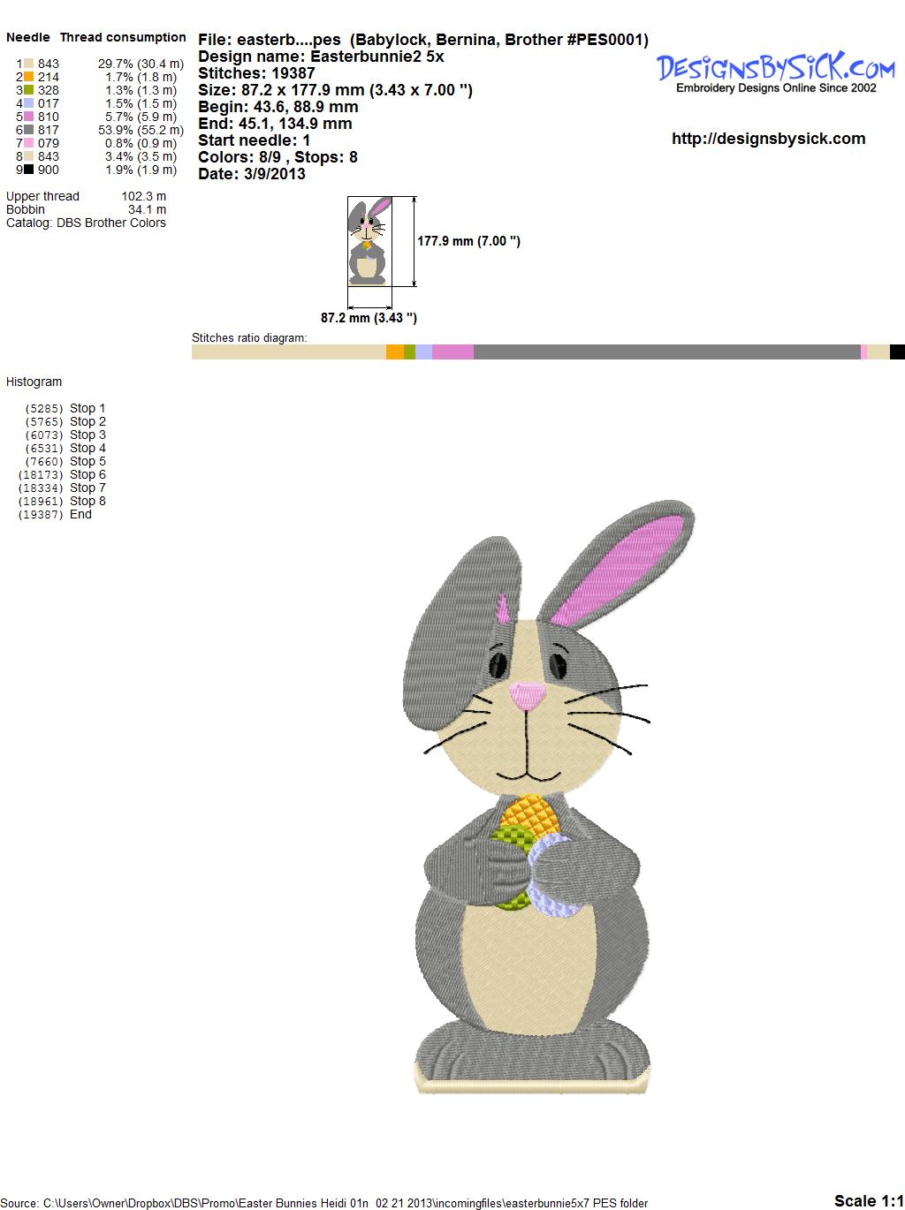905x1210 pixels.
Task: Pick the orange thread swatch 214
Action: [x=29, y=77]
